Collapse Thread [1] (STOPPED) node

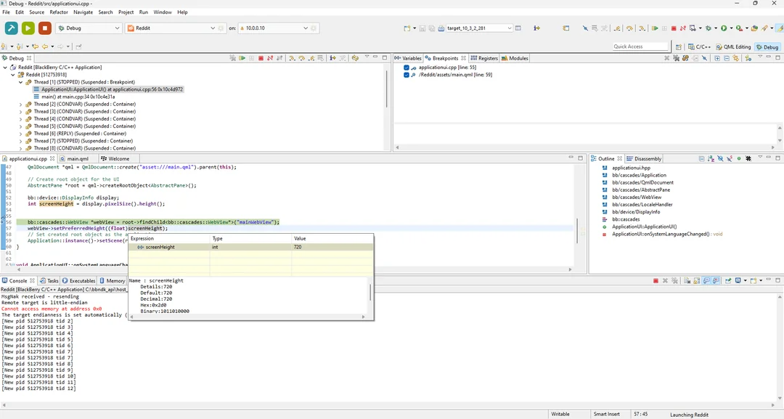21,82
